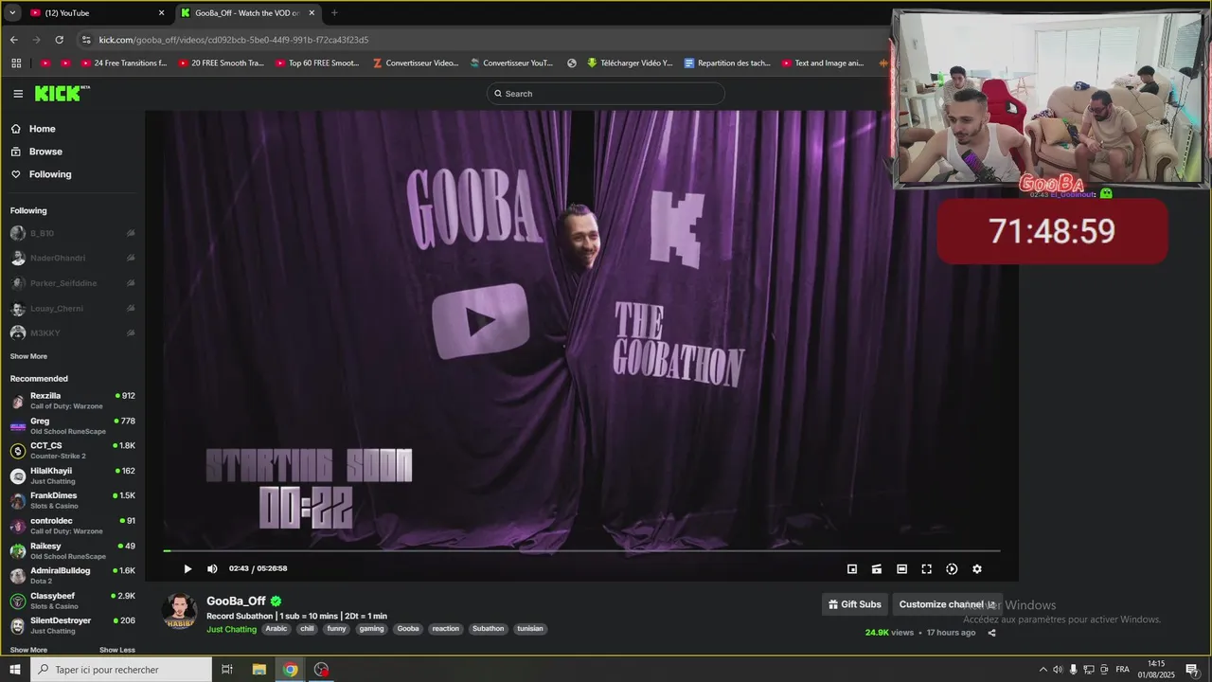The width and height of the screenshot is (1212, 682).
Task: Seek on the video progress bar
Action: point(581,550)
